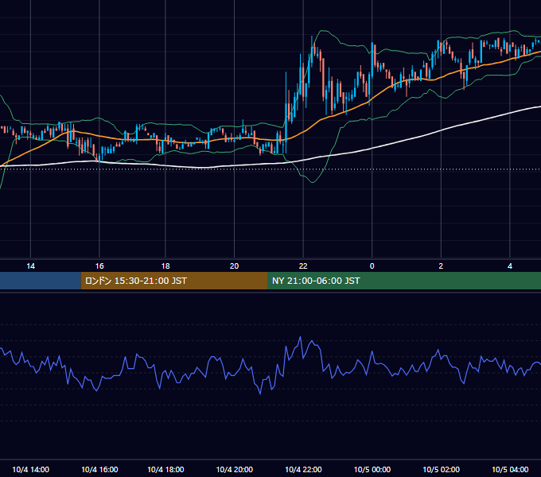
Task: Click the 2 hour label on price chart axis
Action: 441,266
